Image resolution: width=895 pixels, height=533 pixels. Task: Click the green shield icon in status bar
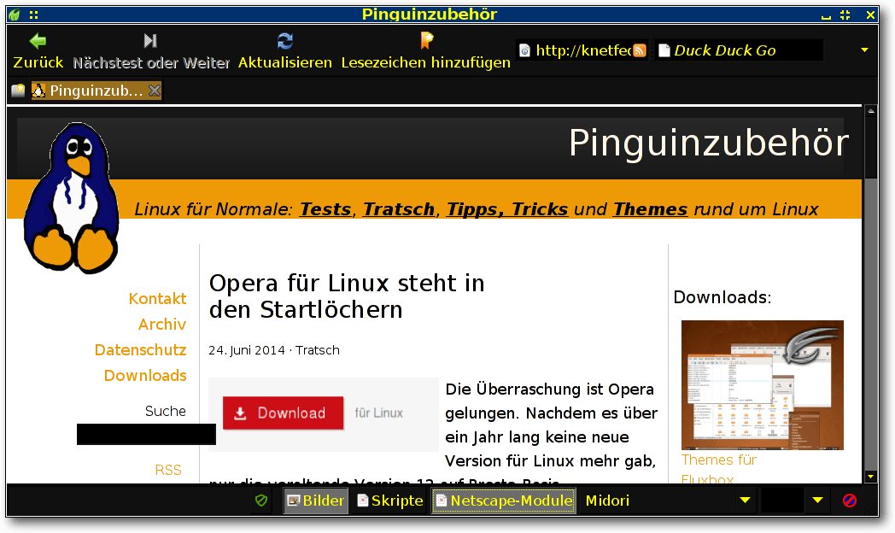click(x=262, y=501)
